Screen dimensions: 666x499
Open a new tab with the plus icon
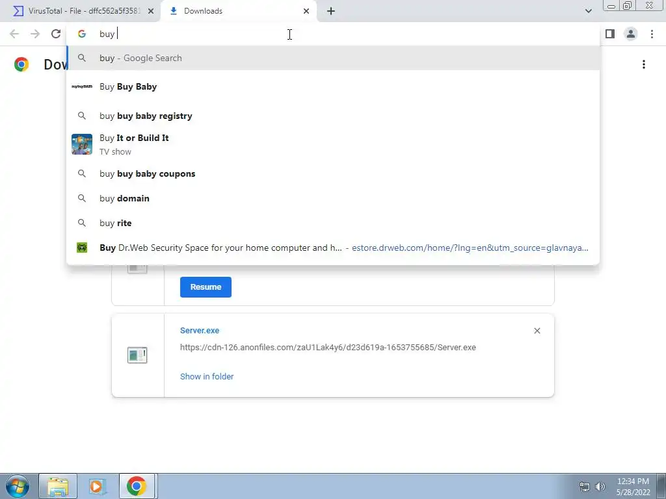[331, 11]
